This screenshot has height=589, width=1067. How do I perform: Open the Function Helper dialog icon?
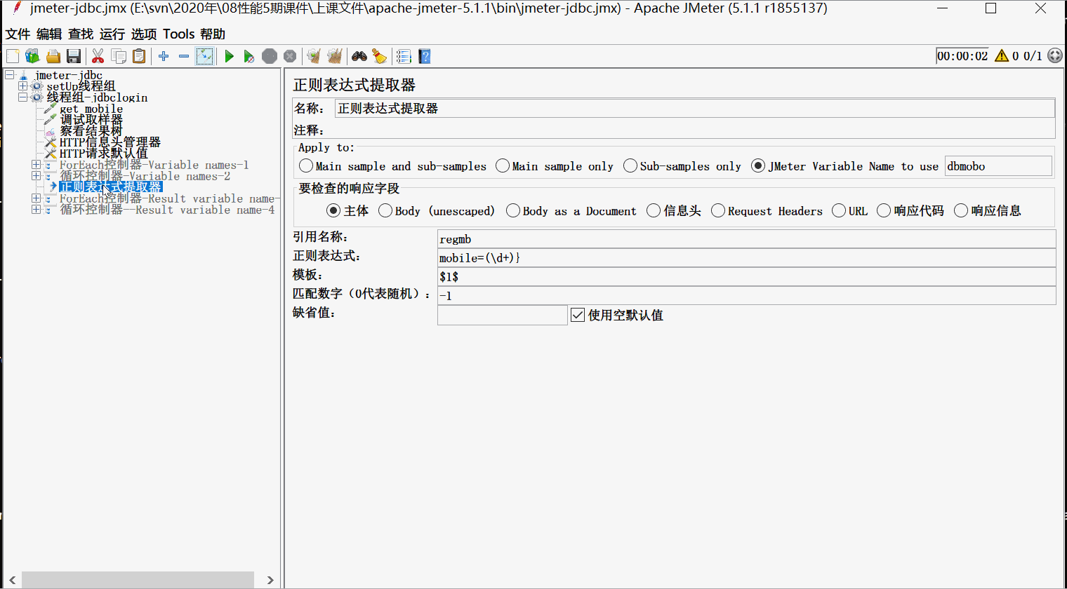(404, 56)
